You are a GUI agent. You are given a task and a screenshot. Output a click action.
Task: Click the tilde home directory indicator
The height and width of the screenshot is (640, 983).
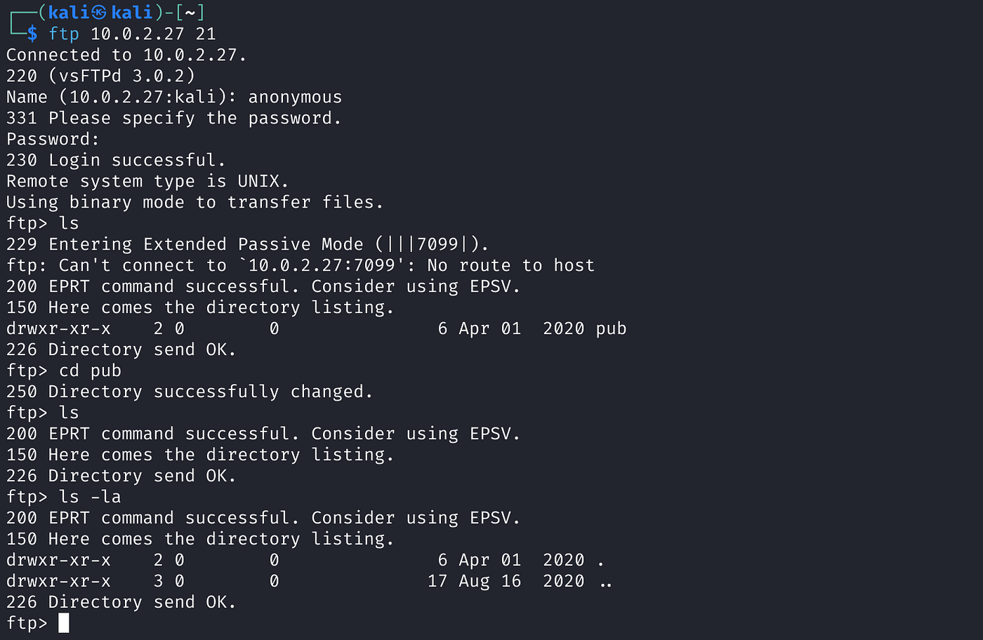(x=190, y=13)
